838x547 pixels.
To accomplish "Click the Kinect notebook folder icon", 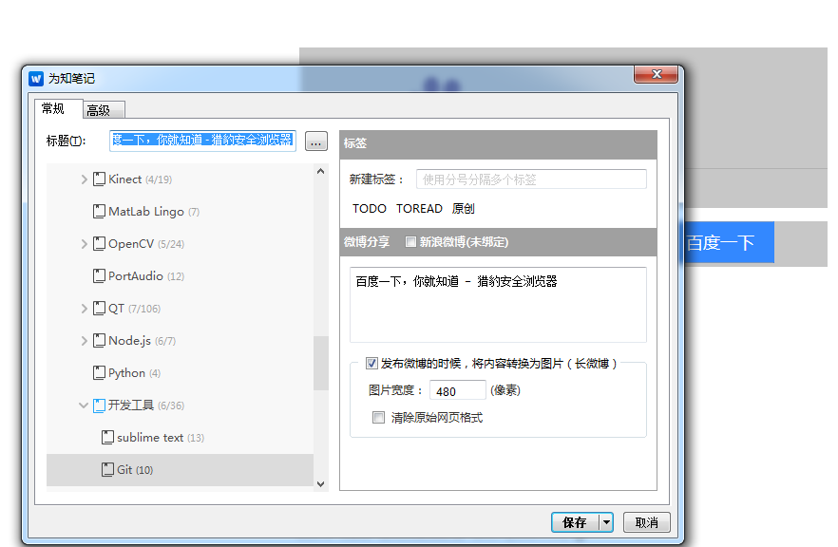I will [99, 179].
